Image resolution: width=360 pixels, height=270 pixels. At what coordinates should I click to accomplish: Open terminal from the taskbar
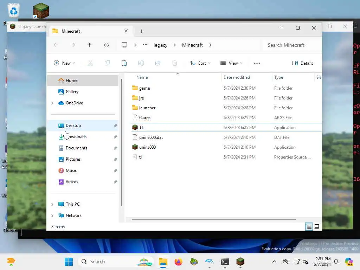(x=225, y=262)
